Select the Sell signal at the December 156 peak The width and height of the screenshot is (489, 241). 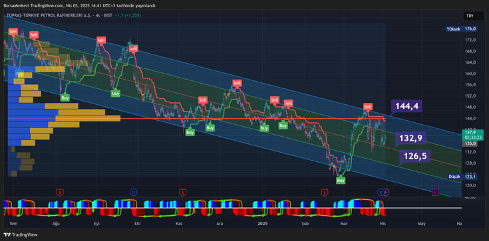[237, 83]
